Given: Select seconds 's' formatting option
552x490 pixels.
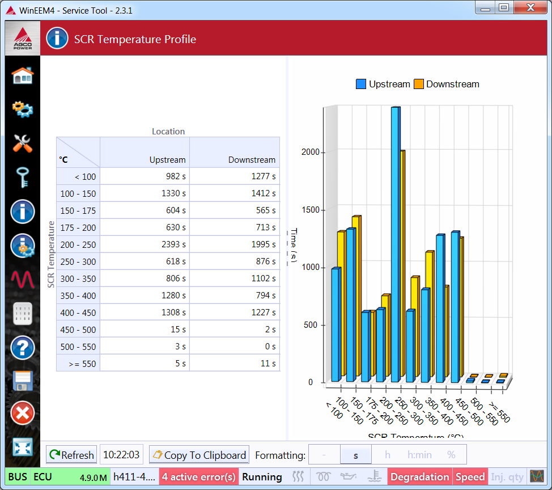Looking at the screenshot, I should point(356,455).
